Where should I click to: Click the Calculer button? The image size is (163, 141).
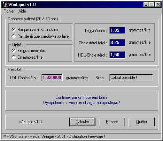pyautogui.click(x=82, y=122)
